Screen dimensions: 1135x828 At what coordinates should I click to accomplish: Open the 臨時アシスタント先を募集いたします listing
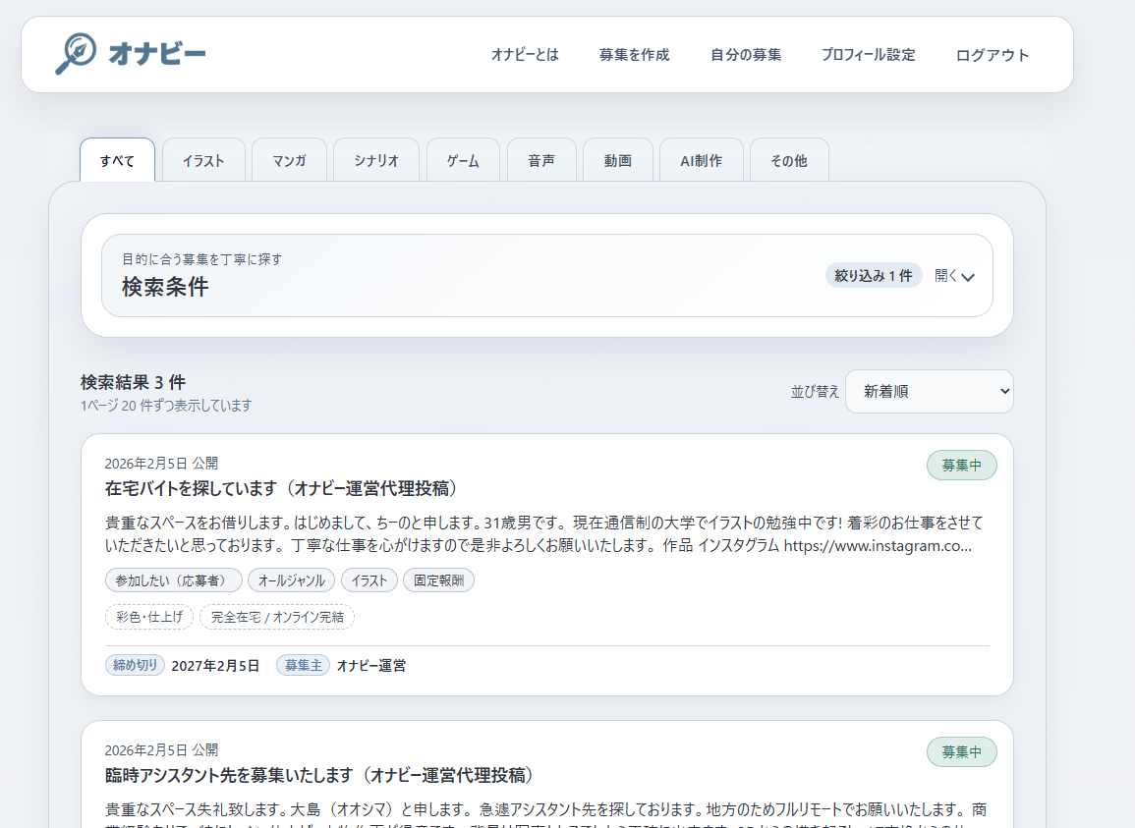[319, 775]
